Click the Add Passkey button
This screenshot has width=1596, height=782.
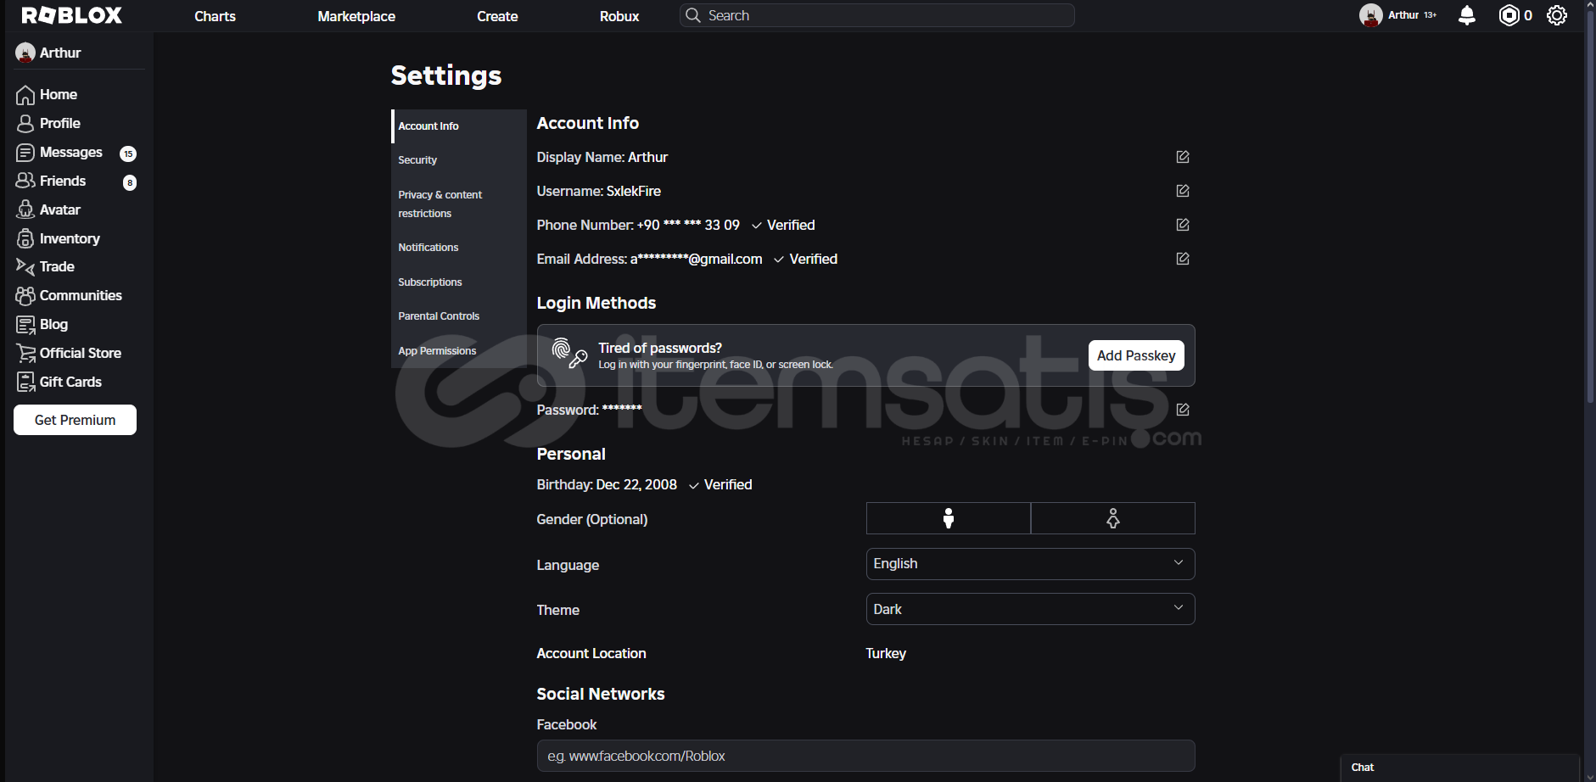click(1136, 355)
